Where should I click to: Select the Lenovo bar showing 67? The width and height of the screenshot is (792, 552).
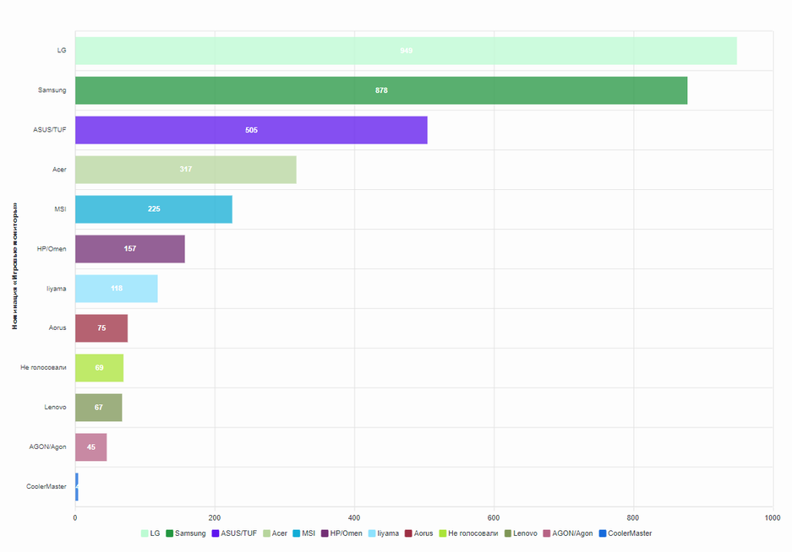(99, 407)
